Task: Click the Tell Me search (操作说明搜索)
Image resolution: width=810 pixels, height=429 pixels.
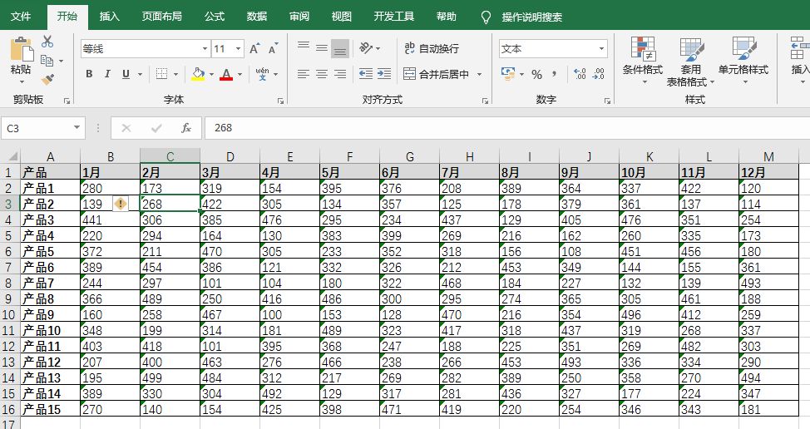Action: 531,17
